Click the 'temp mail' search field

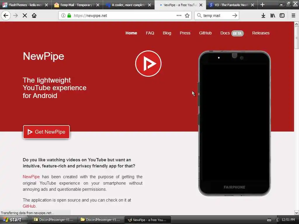(217, 15)
